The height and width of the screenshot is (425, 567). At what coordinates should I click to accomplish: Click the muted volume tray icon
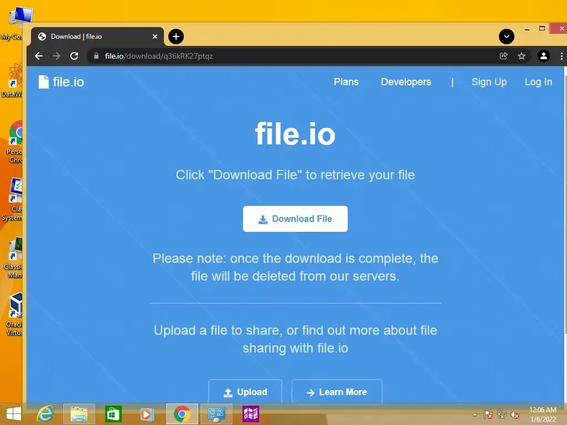(514, 414)
